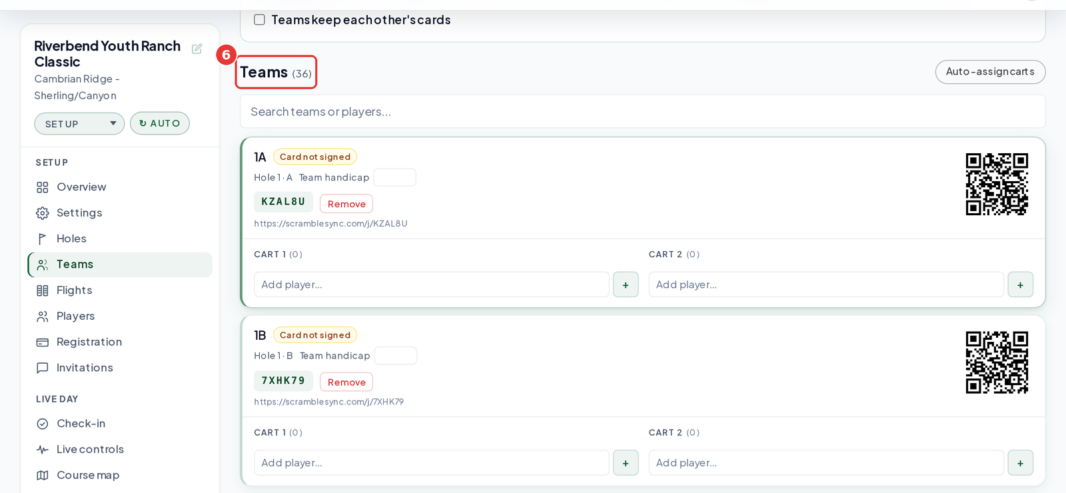Click the Settings gear icon

point(43,213)
